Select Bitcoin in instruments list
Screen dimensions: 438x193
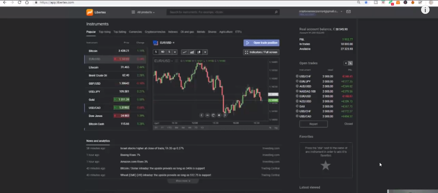(x=115, y=51)
